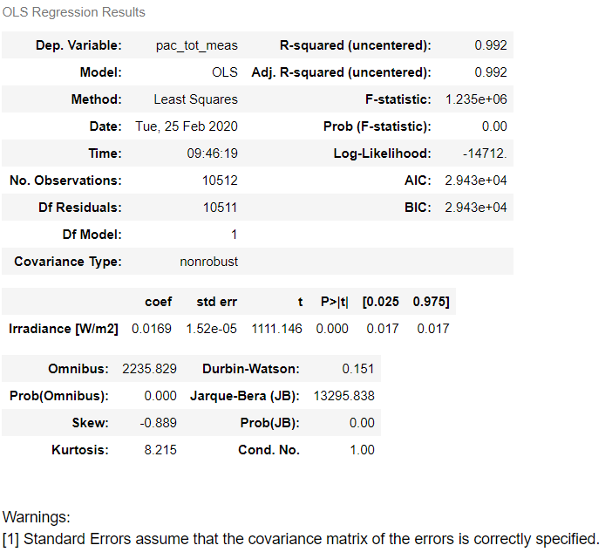Image resolution: width=612 pixels, height=559 pixels.
Task: Select the pac_tot_meas dependent variable value
Action: [x=197, y=45]
